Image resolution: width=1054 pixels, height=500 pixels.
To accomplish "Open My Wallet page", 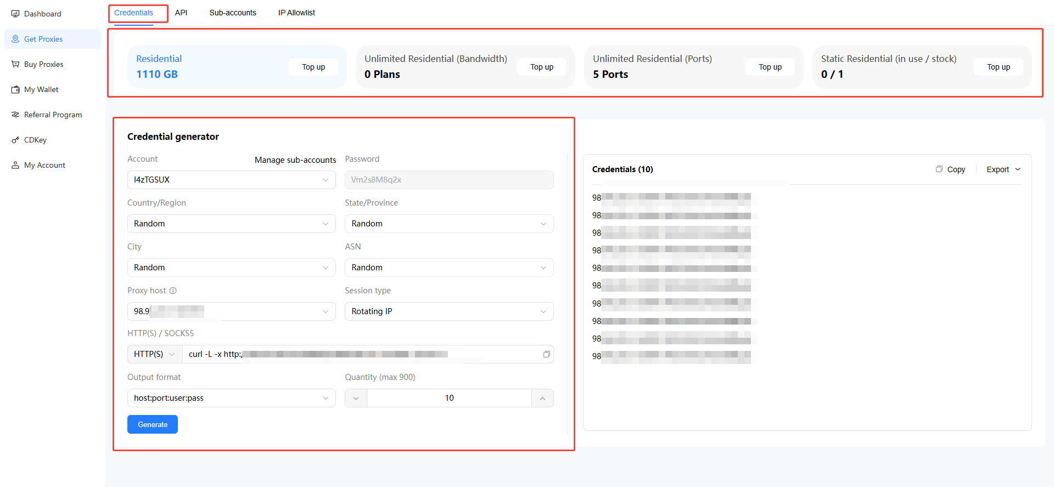I will [52, 89].
